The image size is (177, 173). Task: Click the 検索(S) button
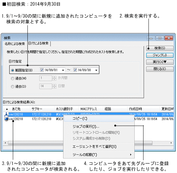click(x=160, y=48)
